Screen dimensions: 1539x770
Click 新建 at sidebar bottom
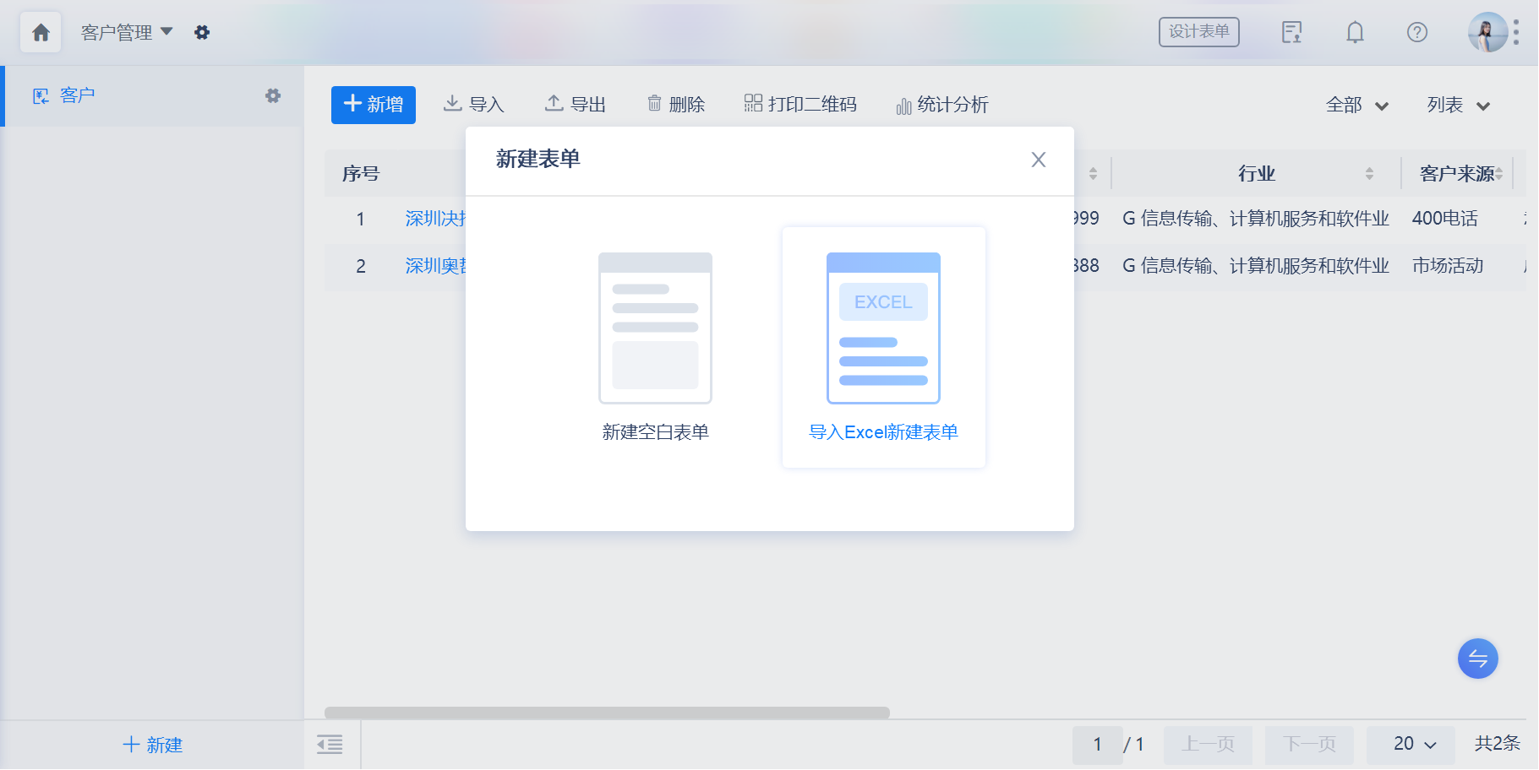point(152,745)
